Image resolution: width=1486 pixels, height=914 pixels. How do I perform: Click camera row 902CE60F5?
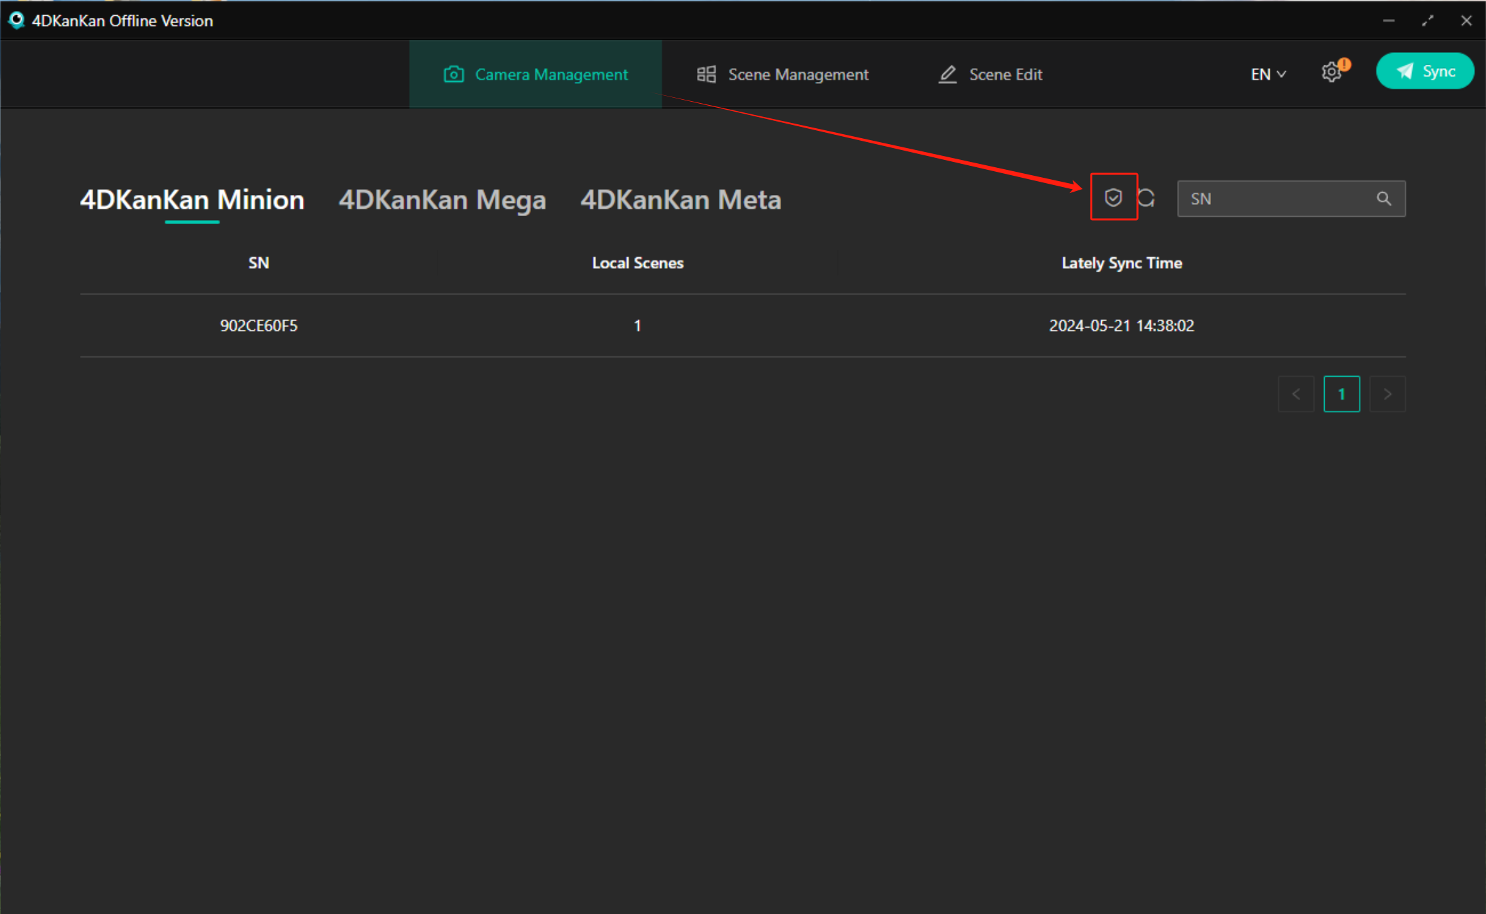259,325
